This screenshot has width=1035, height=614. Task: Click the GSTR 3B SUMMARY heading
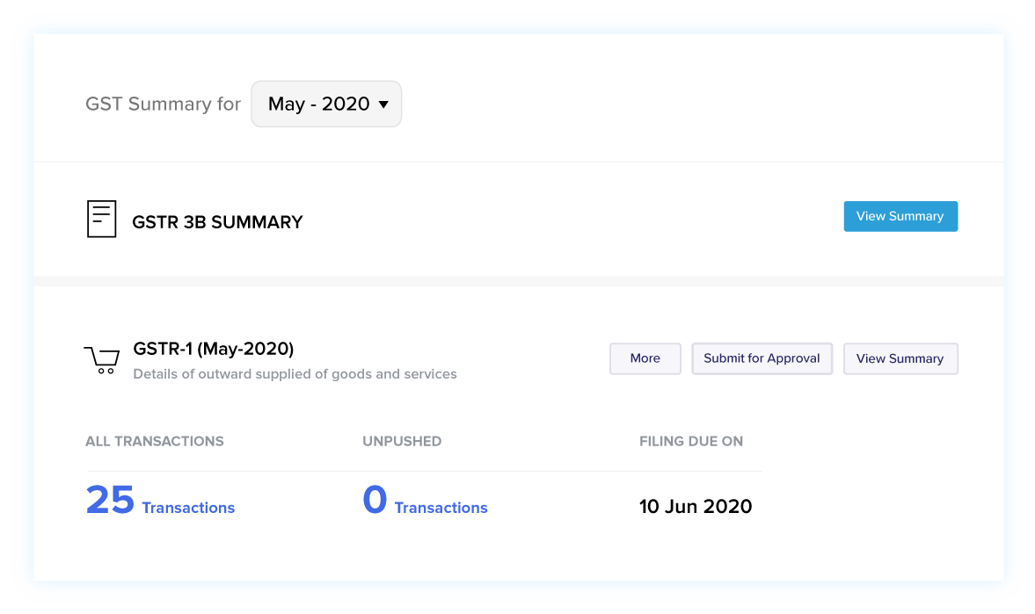point(217,222)
